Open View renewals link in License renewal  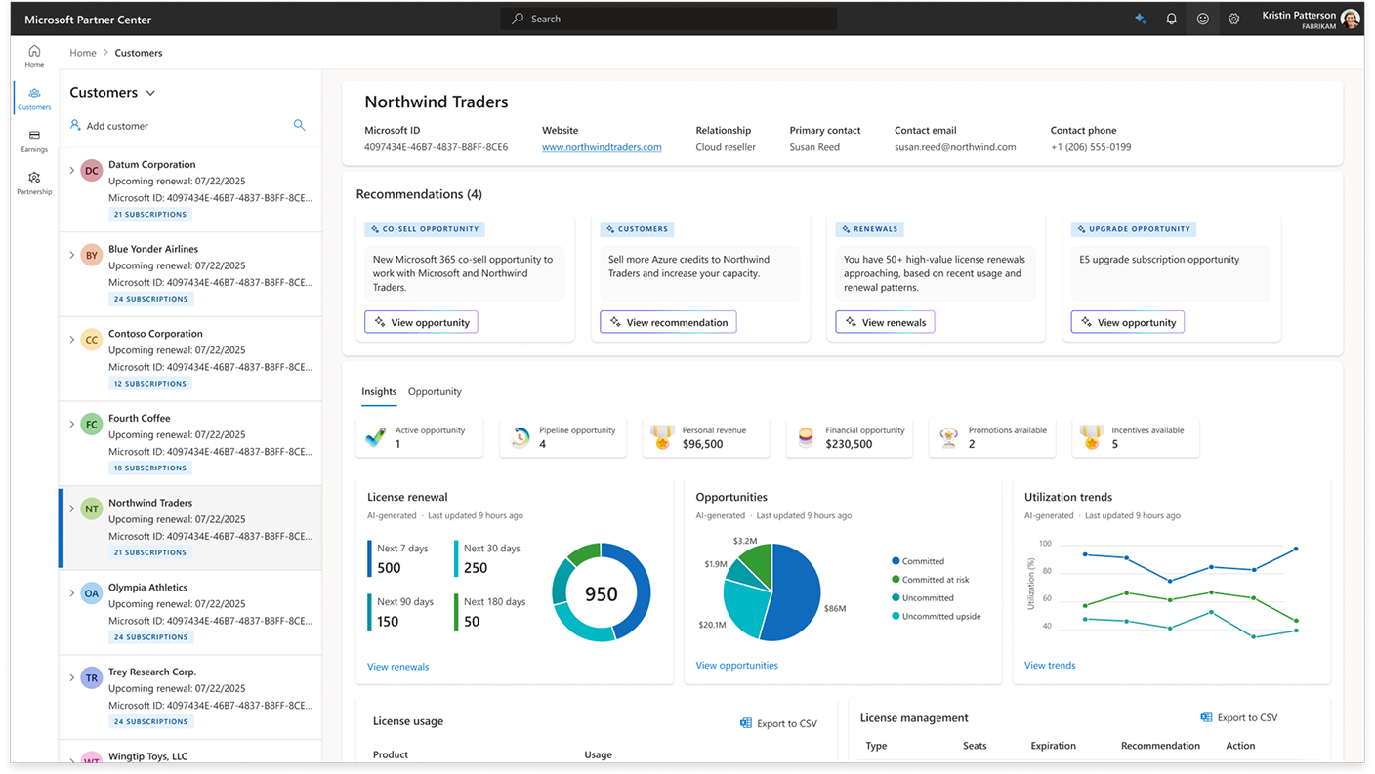(397, 667)
